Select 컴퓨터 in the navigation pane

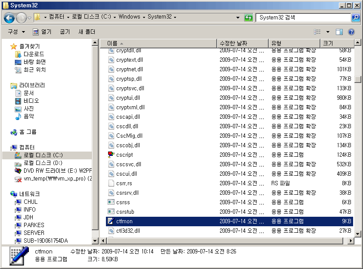click(27, 147)
